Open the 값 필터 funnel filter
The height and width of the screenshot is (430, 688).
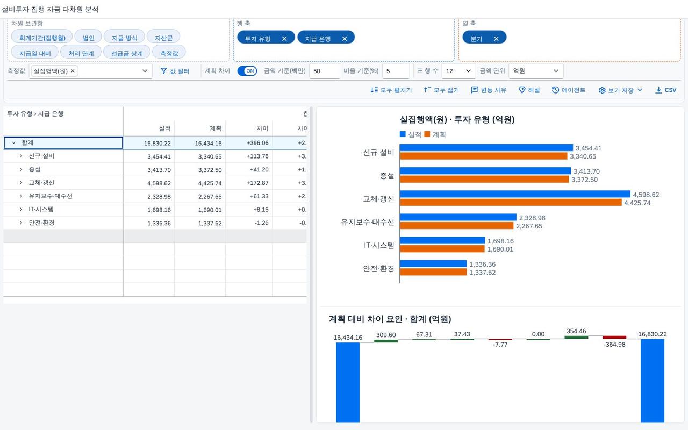click(175, 71)
